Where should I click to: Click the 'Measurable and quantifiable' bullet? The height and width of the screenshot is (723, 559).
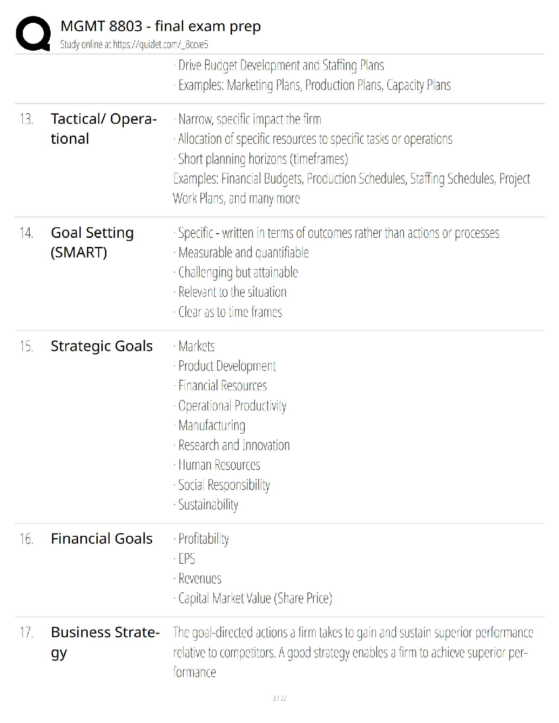[x=241, y=252]
